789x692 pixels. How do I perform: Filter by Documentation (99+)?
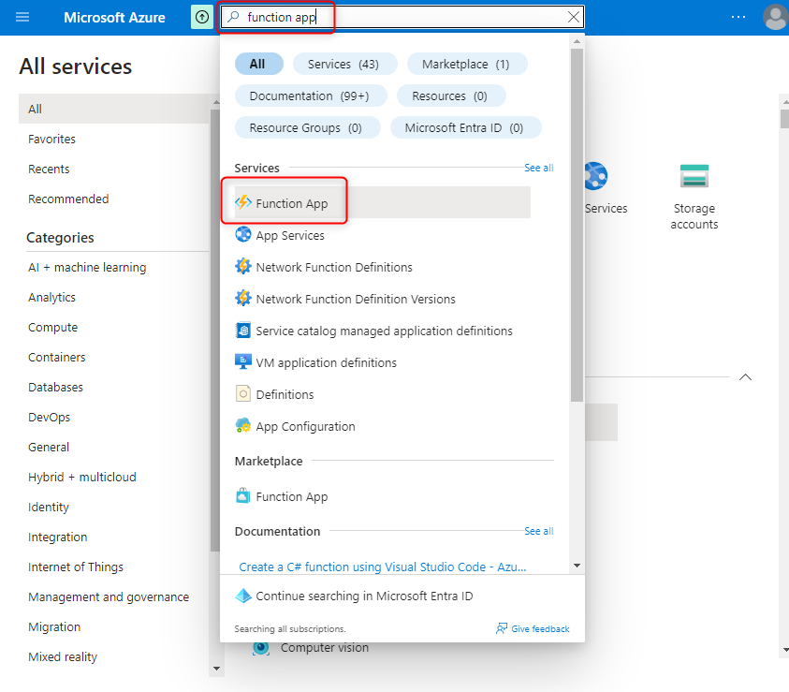click(x=311, y=95)
